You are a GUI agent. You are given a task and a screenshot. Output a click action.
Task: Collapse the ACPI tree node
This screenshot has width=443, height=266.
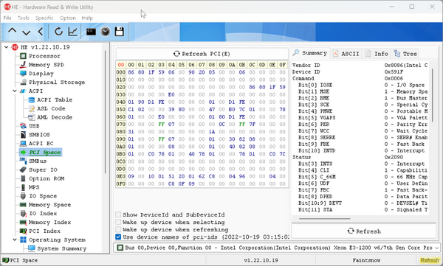click(15, 91)
